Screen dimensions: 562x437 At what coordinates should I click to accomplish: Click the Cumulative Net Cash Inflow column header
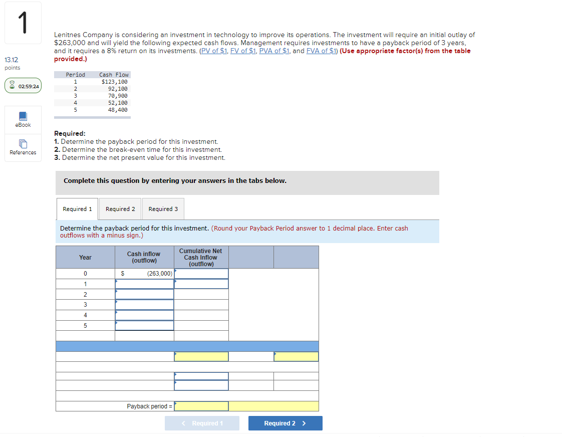pyautogui.click(x=201, y=258)
